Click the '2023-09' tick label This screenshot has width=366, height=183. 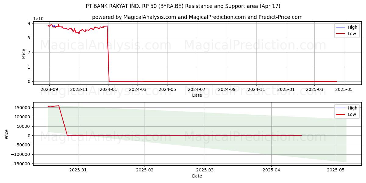[x=49, y=89]
